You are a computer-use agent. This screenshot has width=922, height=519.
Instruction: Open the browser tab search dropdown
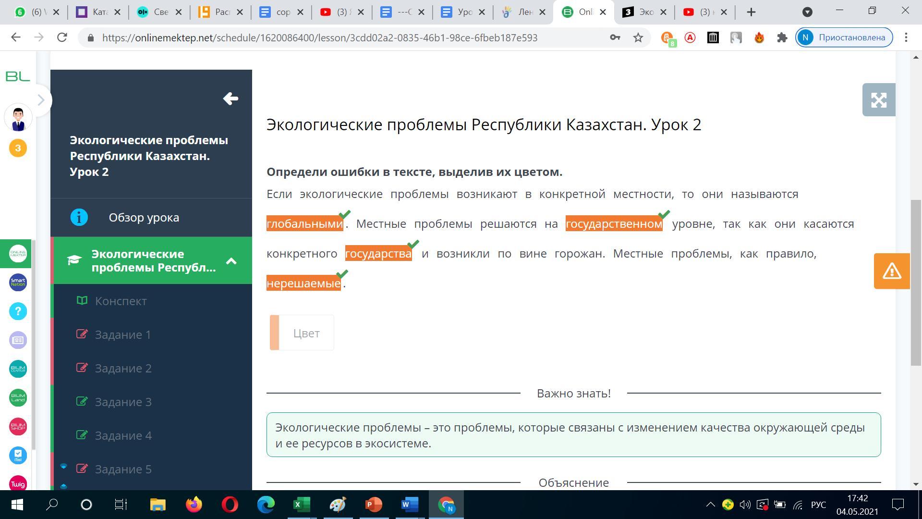(807, 12)
